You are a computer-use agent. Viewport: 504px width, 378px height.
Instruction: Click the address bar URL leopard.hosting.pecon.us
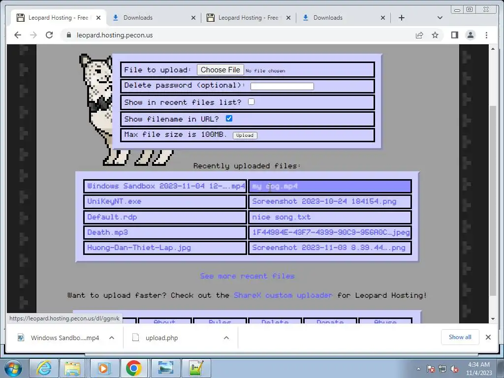(115, 35)
